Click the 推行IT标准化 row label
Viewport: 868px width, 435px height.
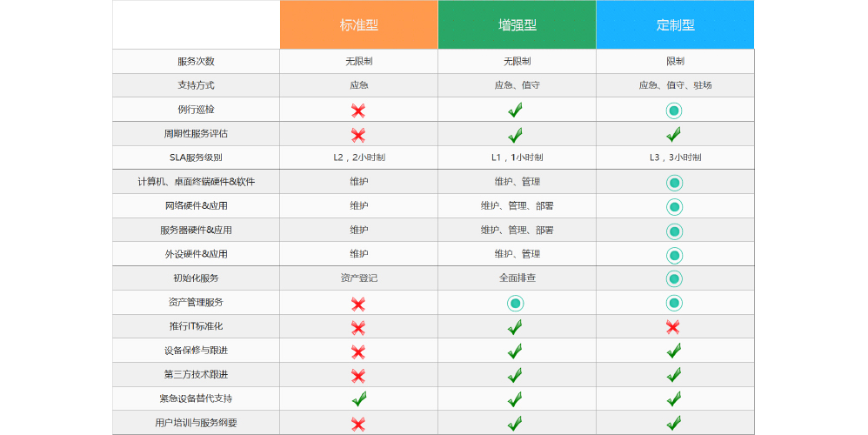[x=196, y=326]
